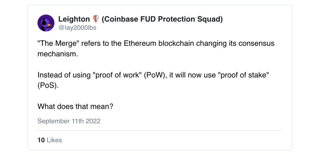
Task: Click the "Likes" label
Action: point(54,140)
